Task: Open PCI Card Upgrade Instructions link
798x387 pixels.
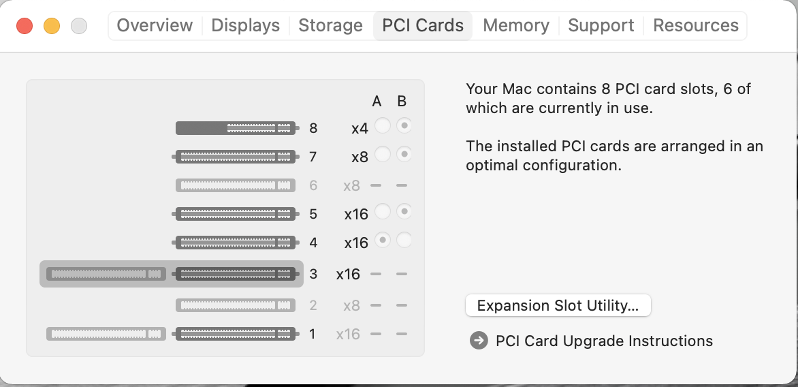Action: 604,341
